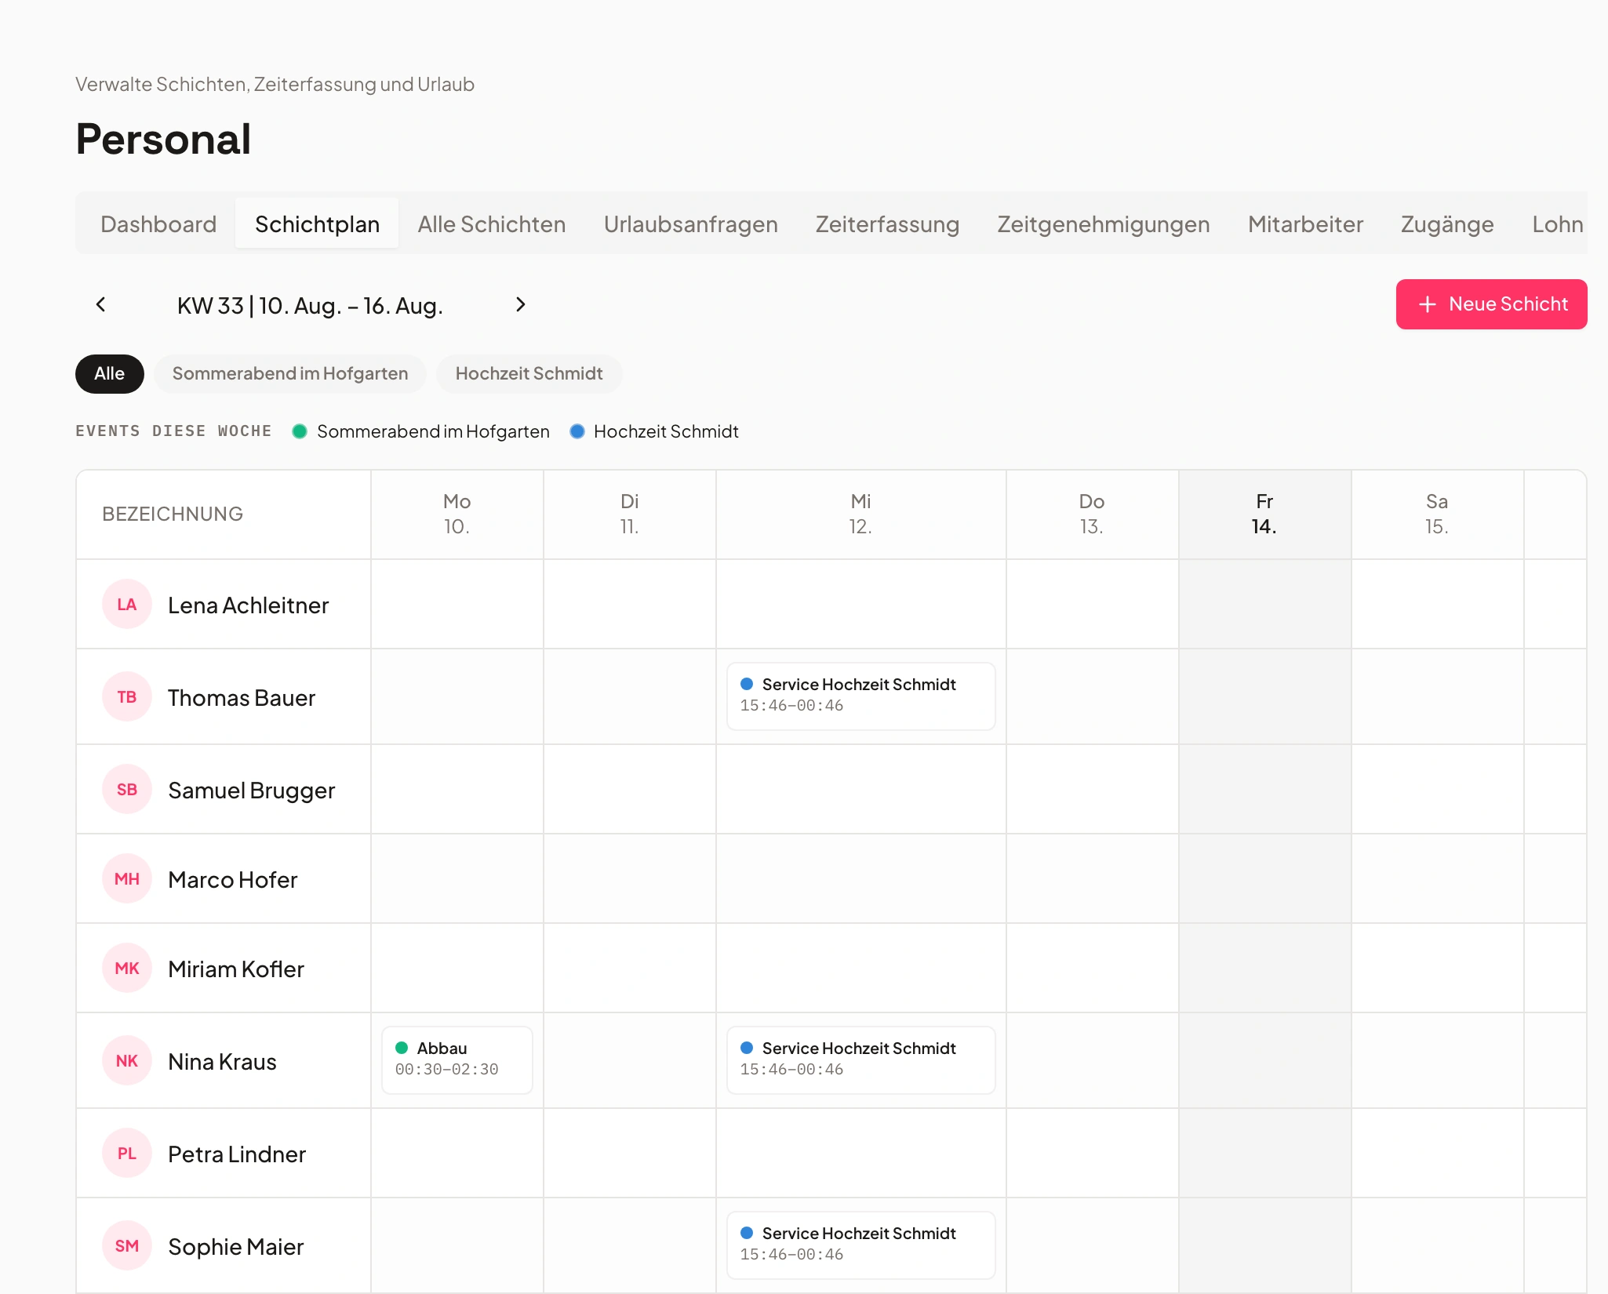Click the Fr 14. column header
This screenshot has width=1608, height=1294.
pos(1264,514)
